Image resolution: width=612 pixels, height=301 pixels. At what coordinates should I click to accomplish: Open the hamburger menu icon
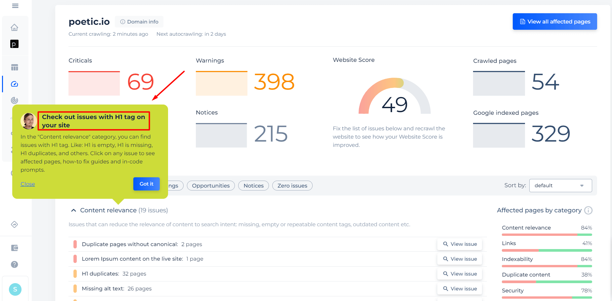(x=15, y=6)
